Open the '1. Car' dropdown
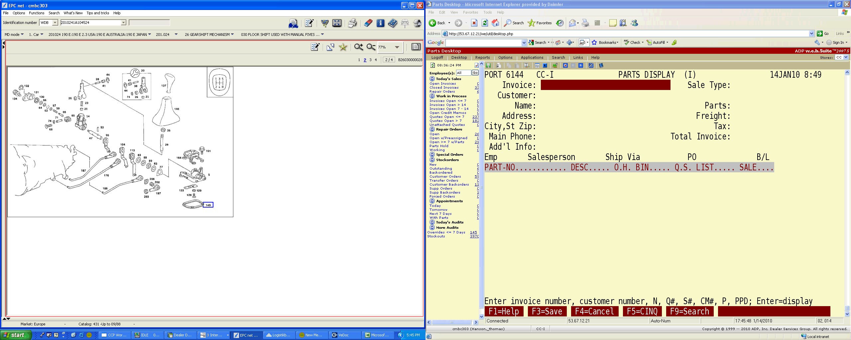This screenshot has height=340, width=851. pyautogui.click(x=36, y=35)
